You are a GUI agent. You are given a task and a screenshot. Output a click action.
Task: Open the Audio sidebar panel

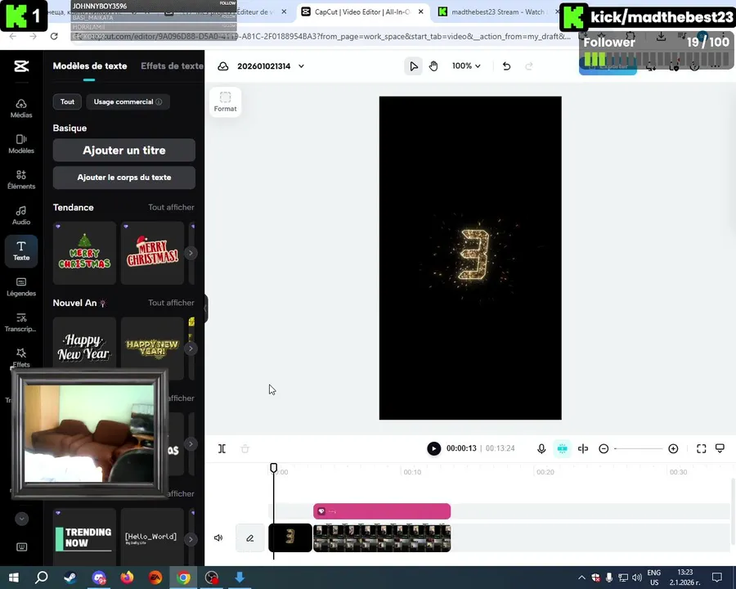tap(21, 216)
